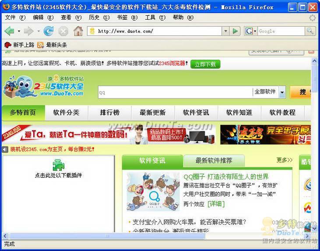
Task: Click the green 立即下载 button
Action: [205, 64]
